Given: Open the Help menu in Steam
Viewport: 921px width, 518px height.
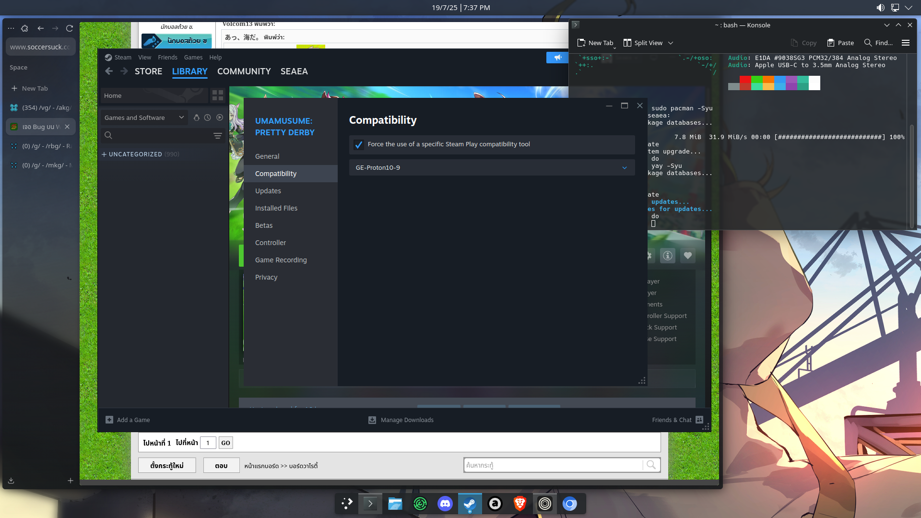Looking at the screenshot, I should 215,57.
